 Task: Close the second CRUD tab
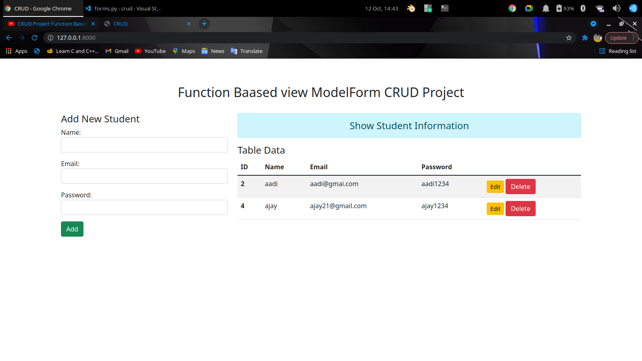[189, 24]
